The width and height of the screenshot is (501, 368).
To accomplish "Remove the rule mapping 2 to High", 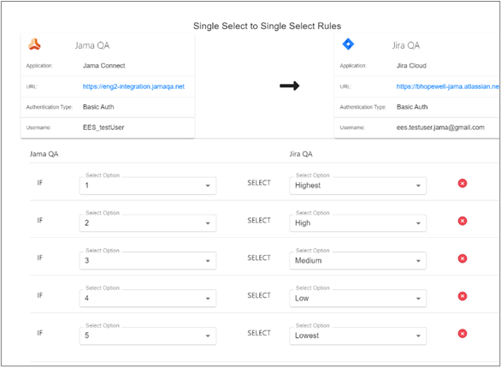I will point(463,221).
